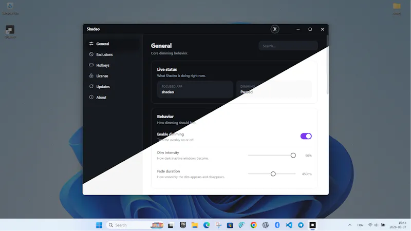
Task: Click the settings window vertical scrollbar
Action: [327, 65]
